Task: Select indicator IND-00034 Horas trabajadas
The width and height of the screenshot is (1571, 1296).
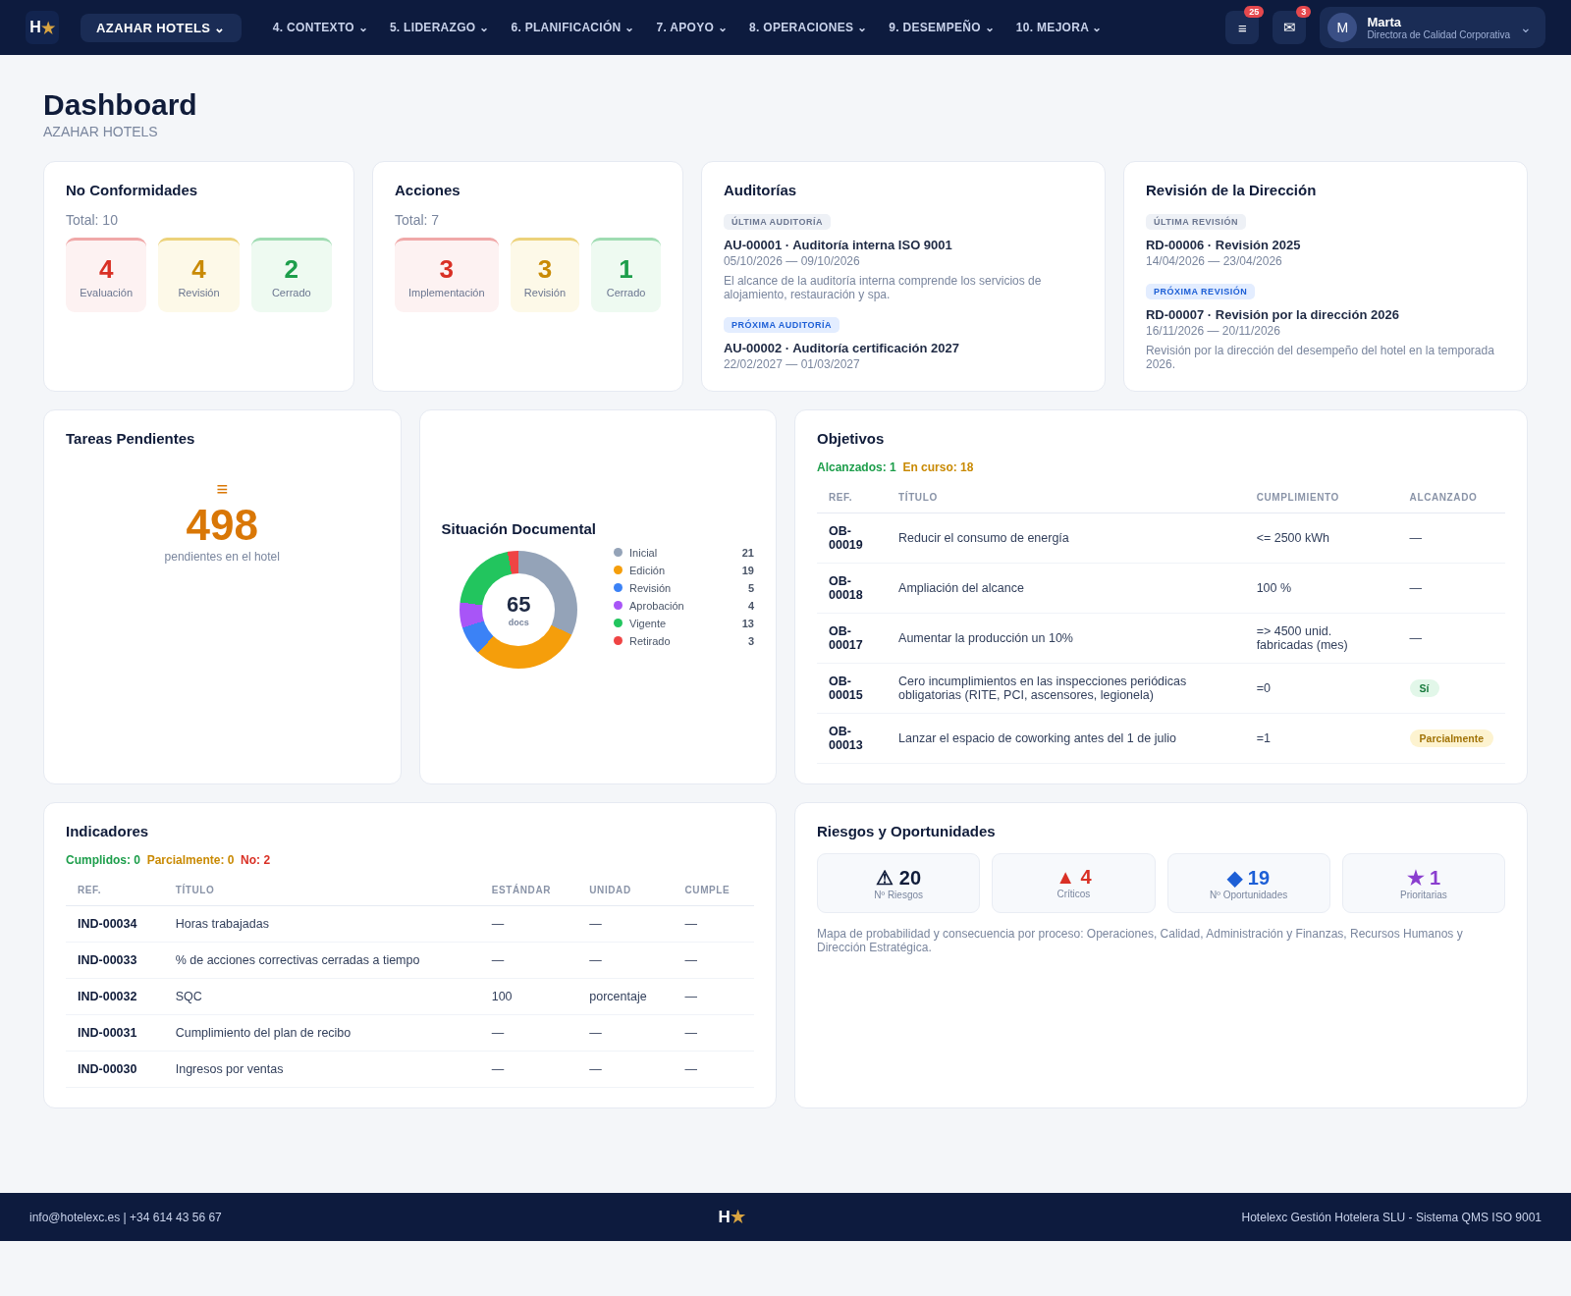Action: tap(409, 924)
